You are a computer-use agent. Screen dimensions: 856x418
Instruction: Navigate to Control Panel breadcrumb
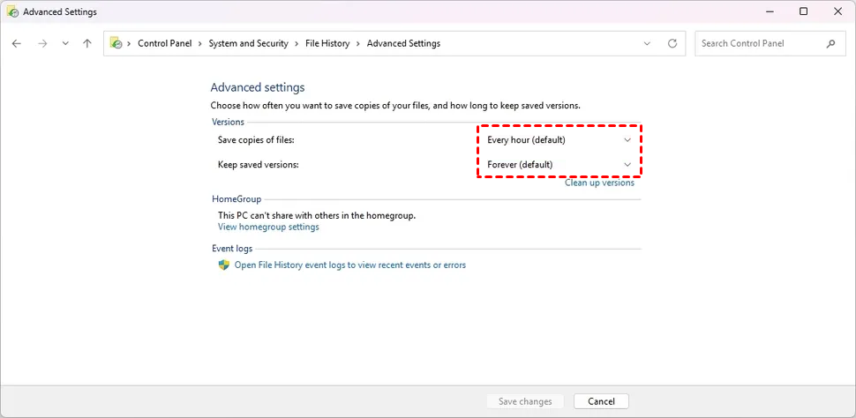click(x=165, y=43)
